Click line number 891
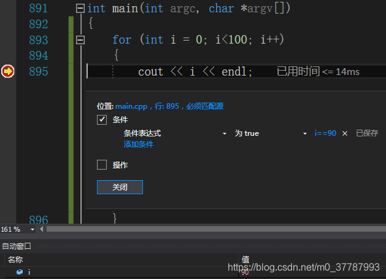Viewport: 386px width, 279px height. tap(39, 9)
